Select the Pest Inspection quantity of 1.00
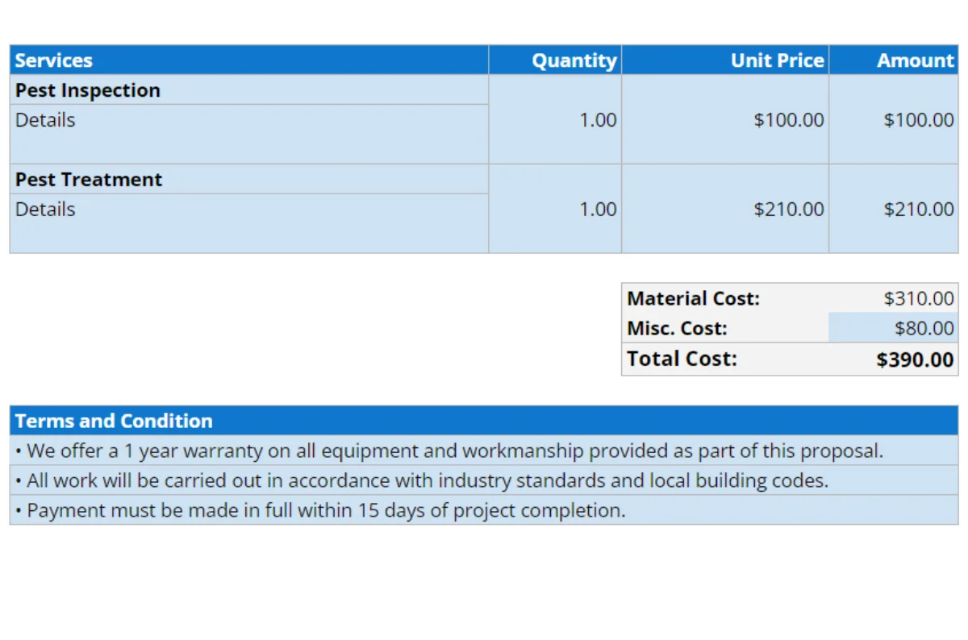The height and width of the screenshot is (640, 968). 597,119
